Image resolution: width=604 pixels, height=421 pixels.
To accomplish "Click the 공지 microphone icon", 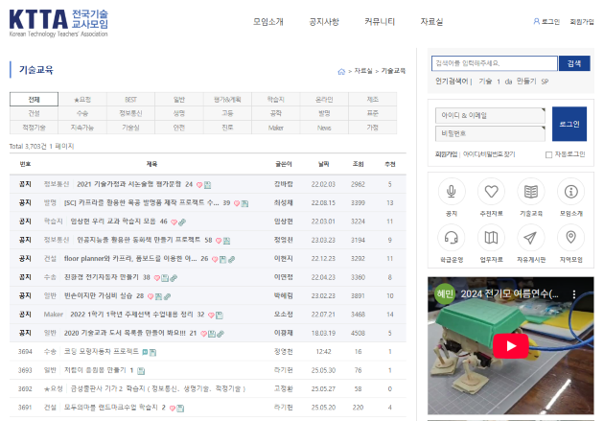I will coord(452,191).
